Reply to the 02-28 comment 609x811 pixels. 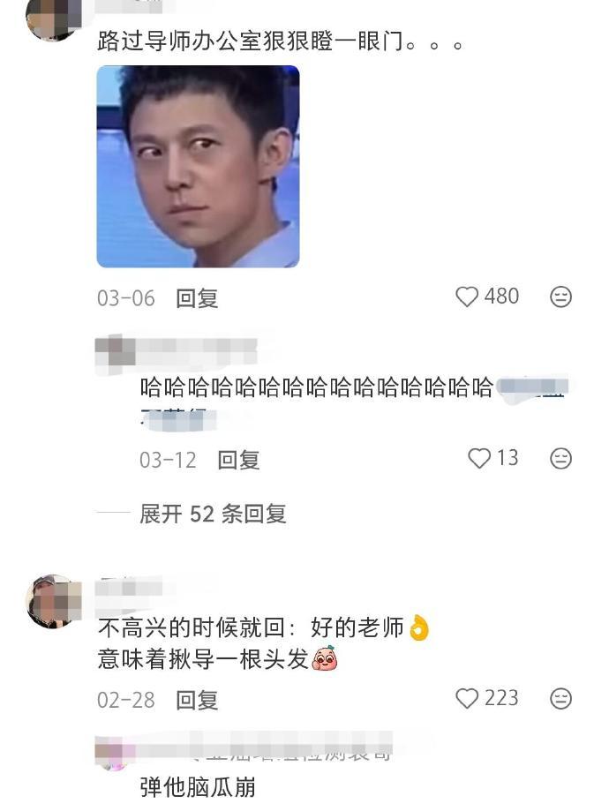[x=197, y=700]
